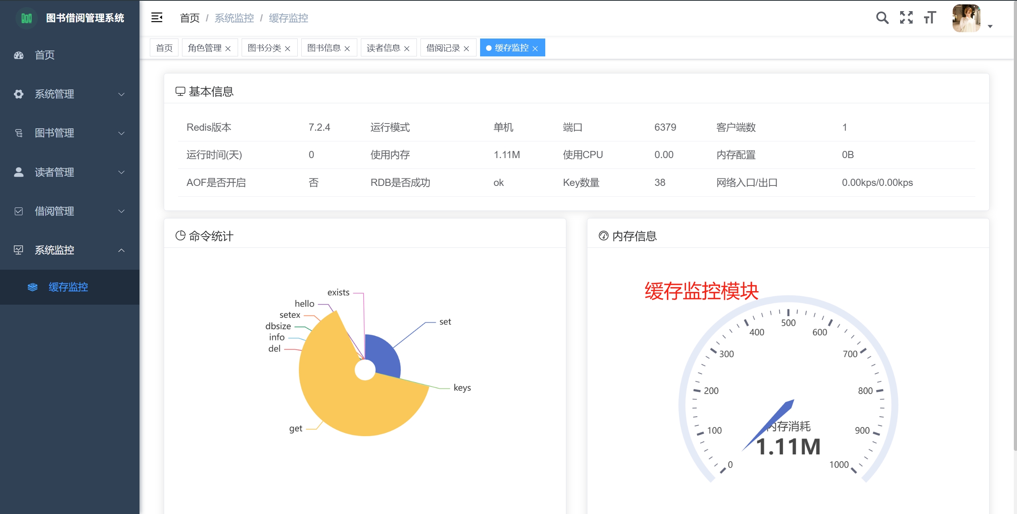Open the font size adjuster icon
Screen dimensions: 1017x514
click(x=930, y=18)
